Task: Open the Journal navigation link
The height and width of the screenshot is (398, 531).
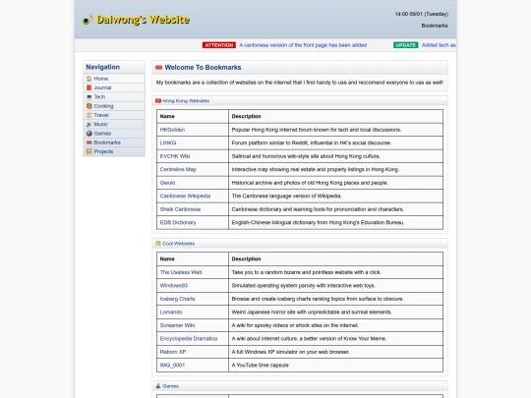Action: 102,87
